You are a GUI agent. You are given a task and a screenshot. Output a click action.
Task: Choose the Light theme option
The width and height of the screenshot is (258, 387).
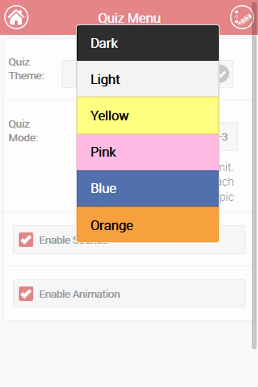click(147, 79)
